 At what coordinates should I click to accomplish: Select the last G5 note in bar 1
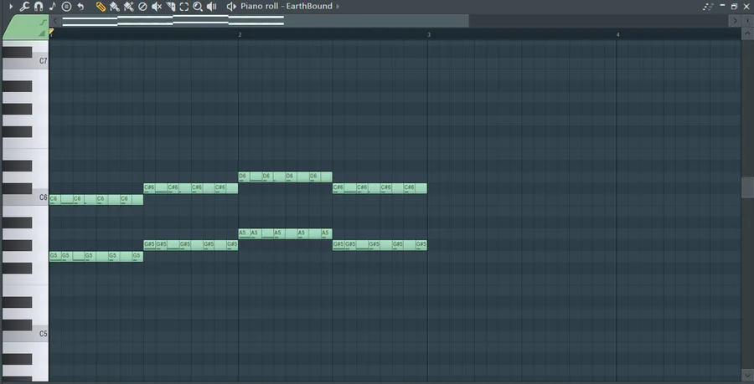click(x=137, y=257)
